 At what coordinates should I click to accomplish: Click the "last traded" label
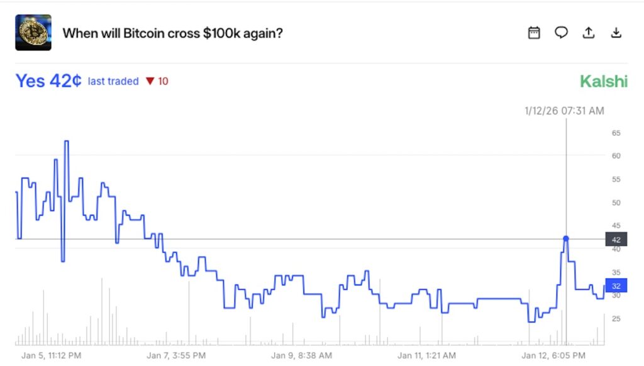pos(113,81)
